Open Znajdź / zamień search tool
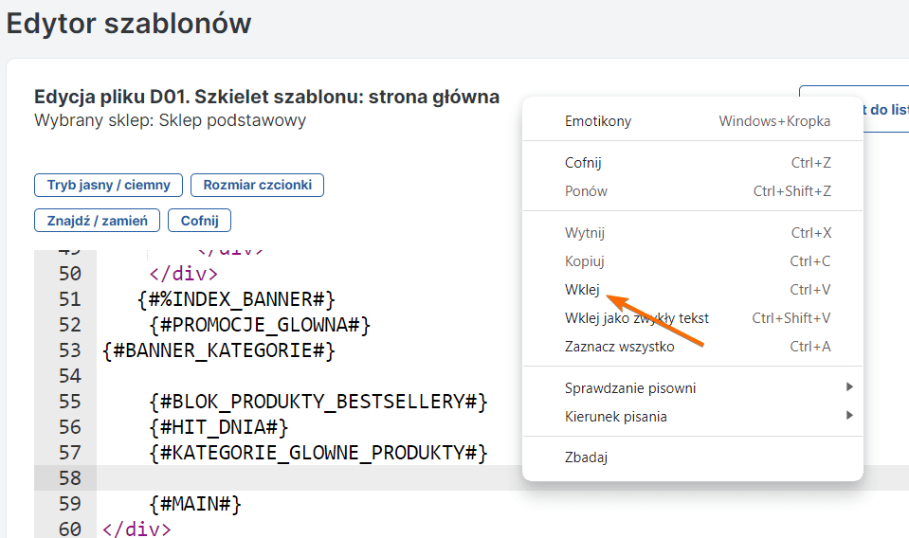Screen dimensions: 909x538 click(x=98, y=221)
